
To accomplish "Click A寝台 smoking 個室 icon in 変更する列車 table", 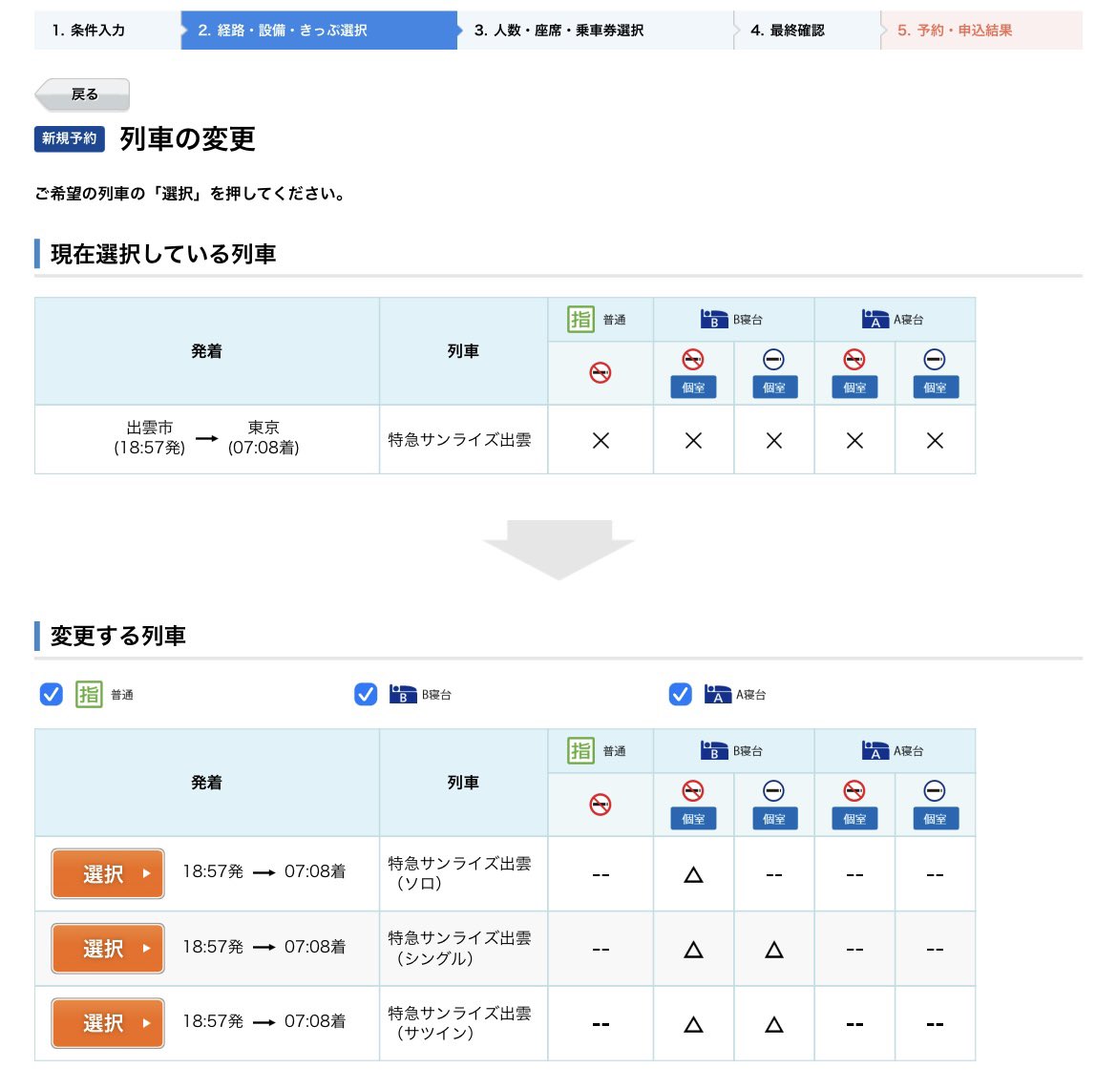I will tap(936, 805).
